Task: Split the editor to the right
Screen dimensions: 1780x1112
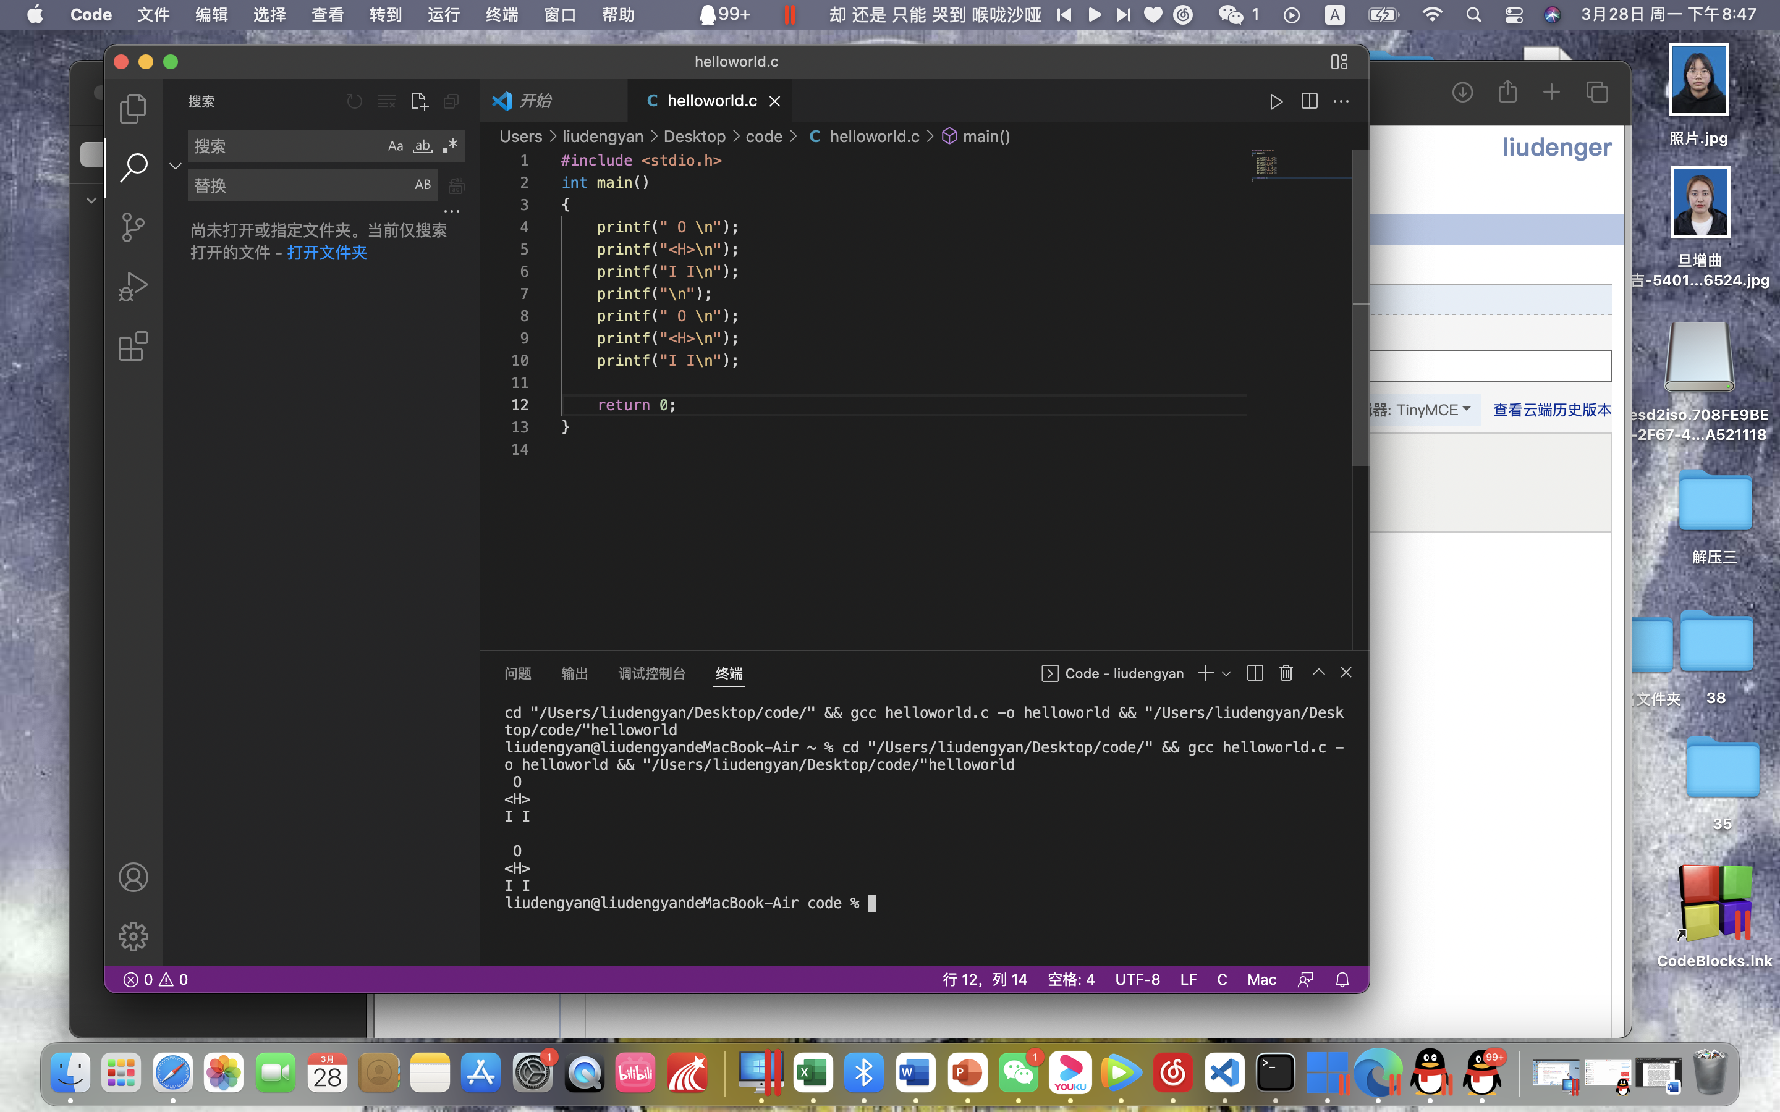Action: click(x=1309, y=101)
